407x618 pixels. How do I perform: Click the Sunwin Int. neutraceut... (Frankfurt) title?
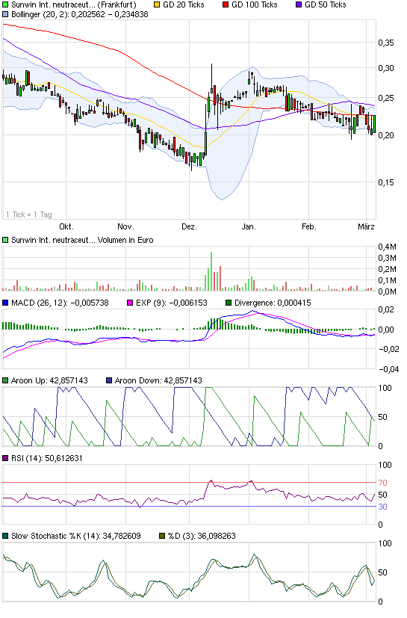[74, 4]
